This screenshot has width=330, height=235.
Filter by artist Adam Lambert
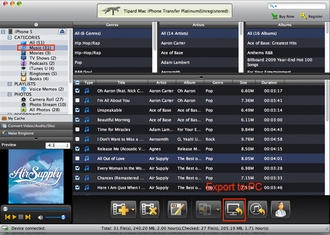click(199, 62)
